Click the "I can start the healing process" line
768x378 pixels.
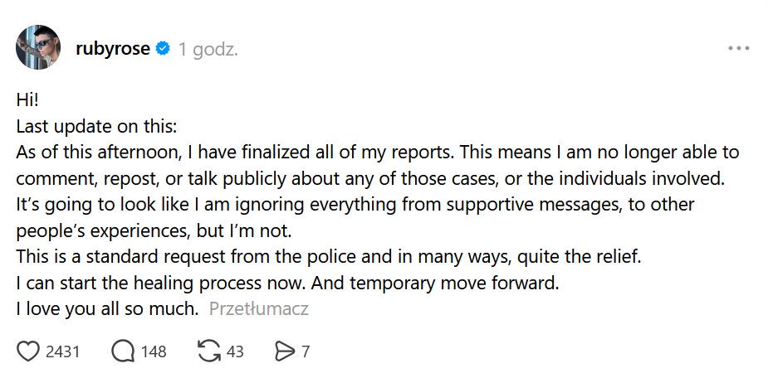(x=288, y=283)
